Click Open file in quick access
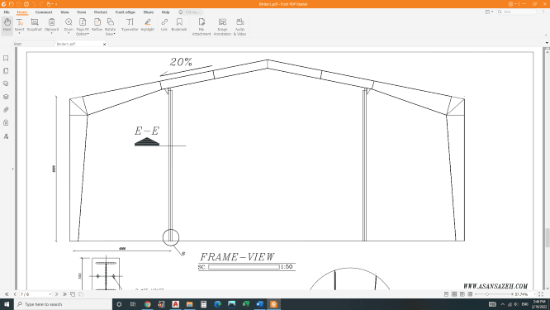The image size is (550, 310). [12, 4]
